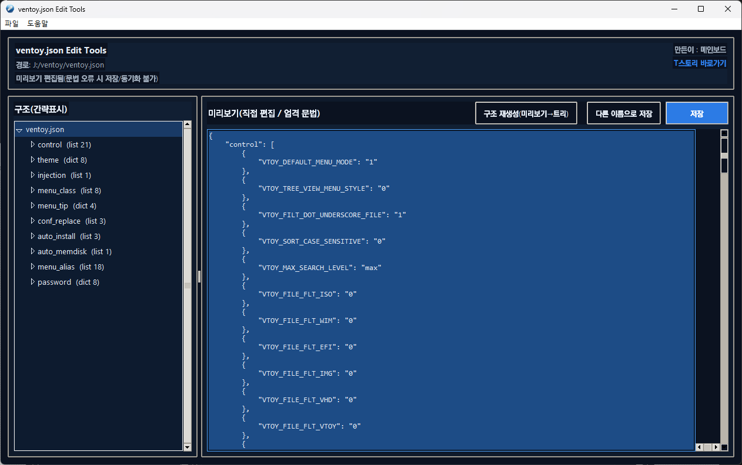Click the tree panel scroll up arrow
The width and height of the screenshot is (742, 465).
click(188, 124)
